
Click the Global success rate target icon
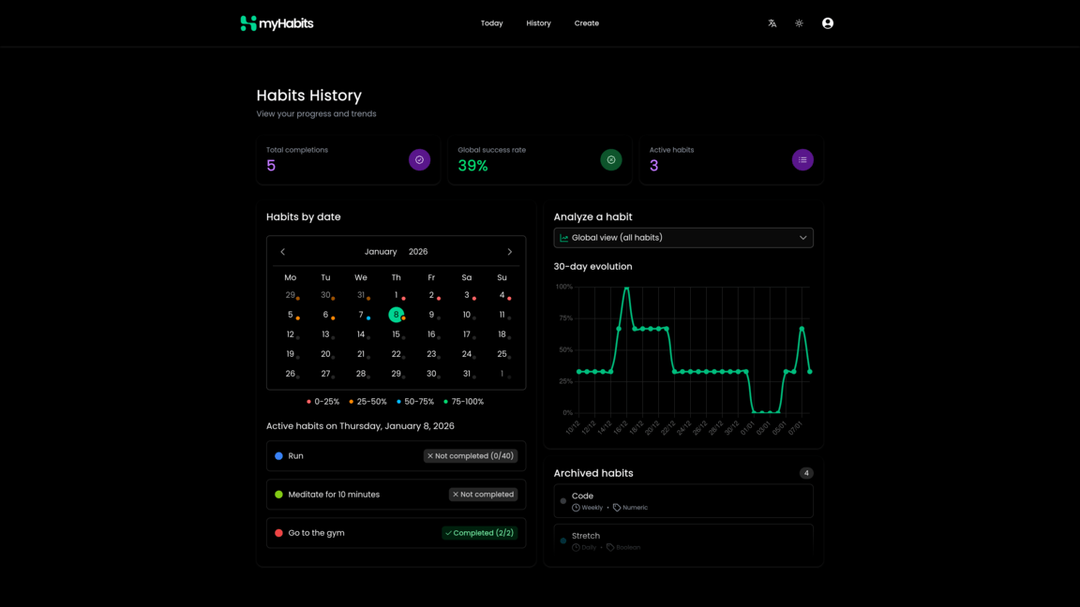click(611, 160)
